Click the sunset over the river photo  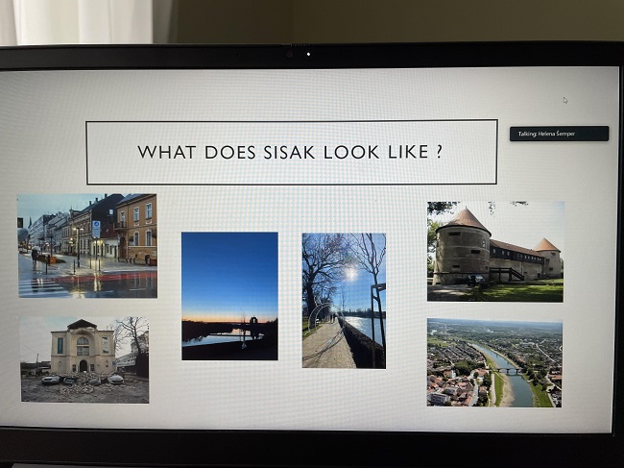click(x=229, y=295)
